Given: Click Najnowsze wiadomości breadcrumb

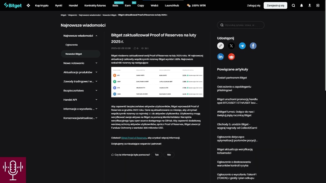Looking at the screenshot, I should (x=90, y=15).
